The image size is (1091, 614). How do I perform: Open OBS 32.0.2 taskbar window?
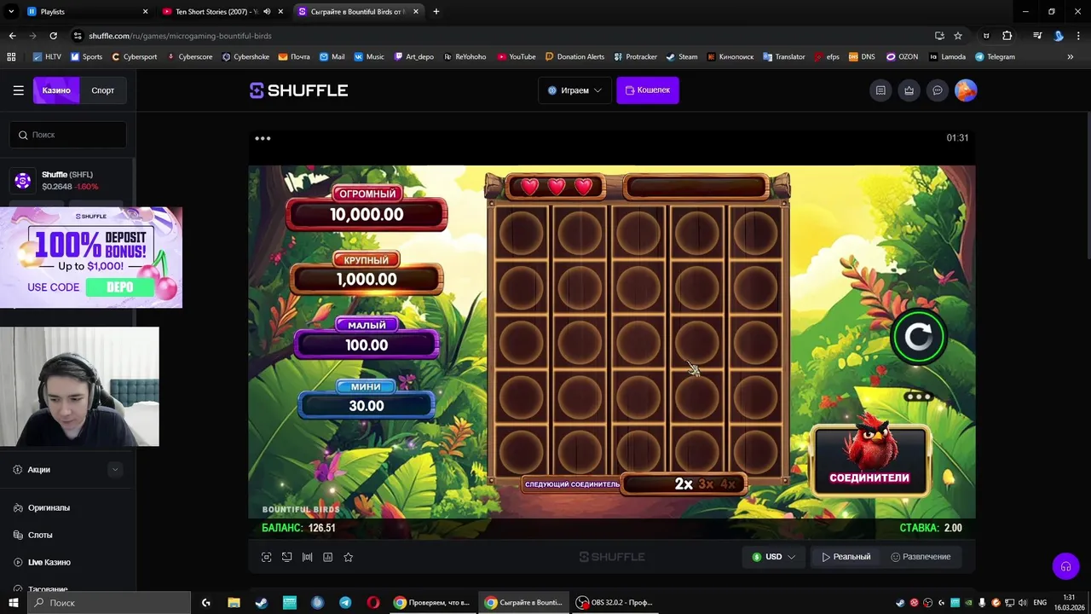click(x=615, y=602)
